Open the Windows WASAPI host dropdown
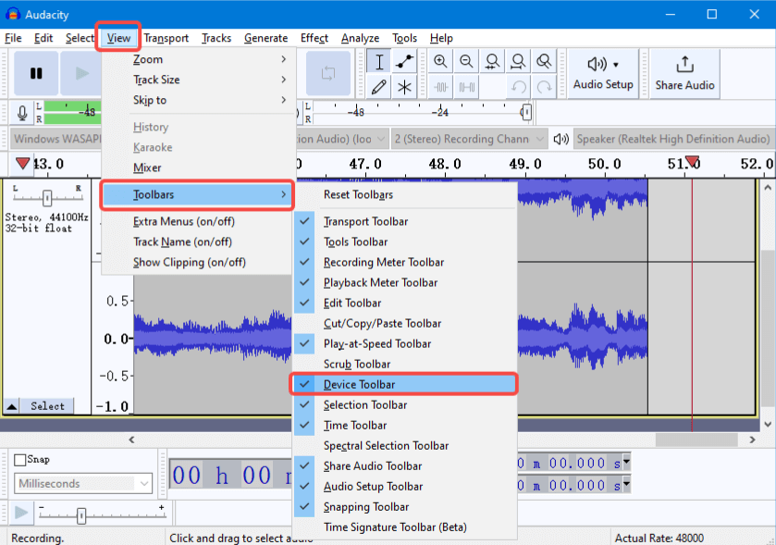This screenshot has width=776, height=545. pyautogui.click(x=55, y=139)
